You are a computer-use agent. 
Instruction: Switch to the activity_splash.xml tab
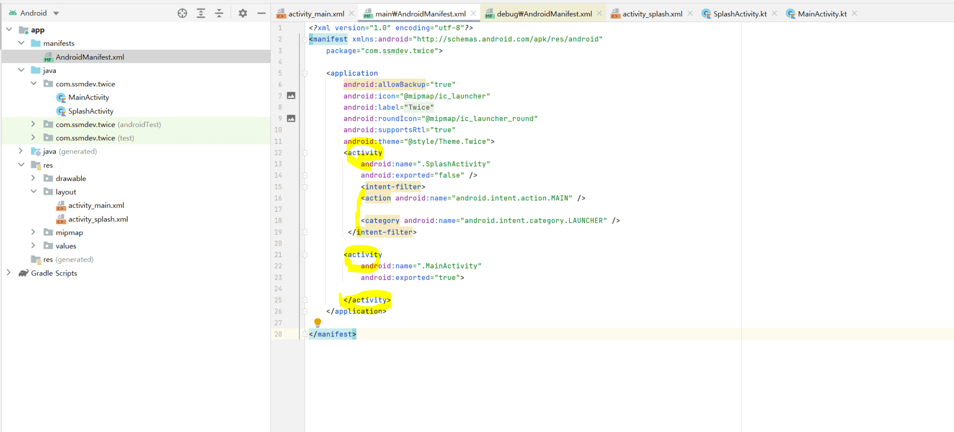click(652, 14)
